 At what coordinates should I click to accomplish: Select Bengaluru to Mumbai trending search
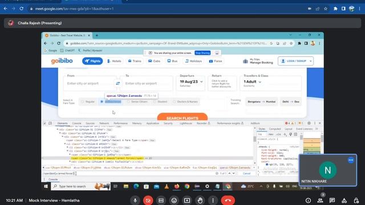pyautogui.click(x=262, y=101)
